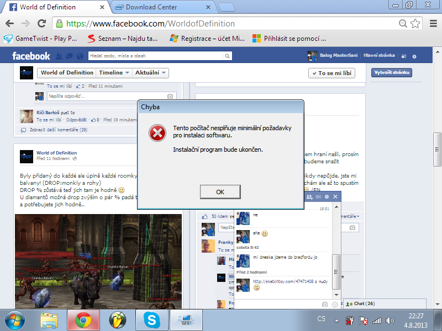Open Facebook notifications globe icon

80,56
